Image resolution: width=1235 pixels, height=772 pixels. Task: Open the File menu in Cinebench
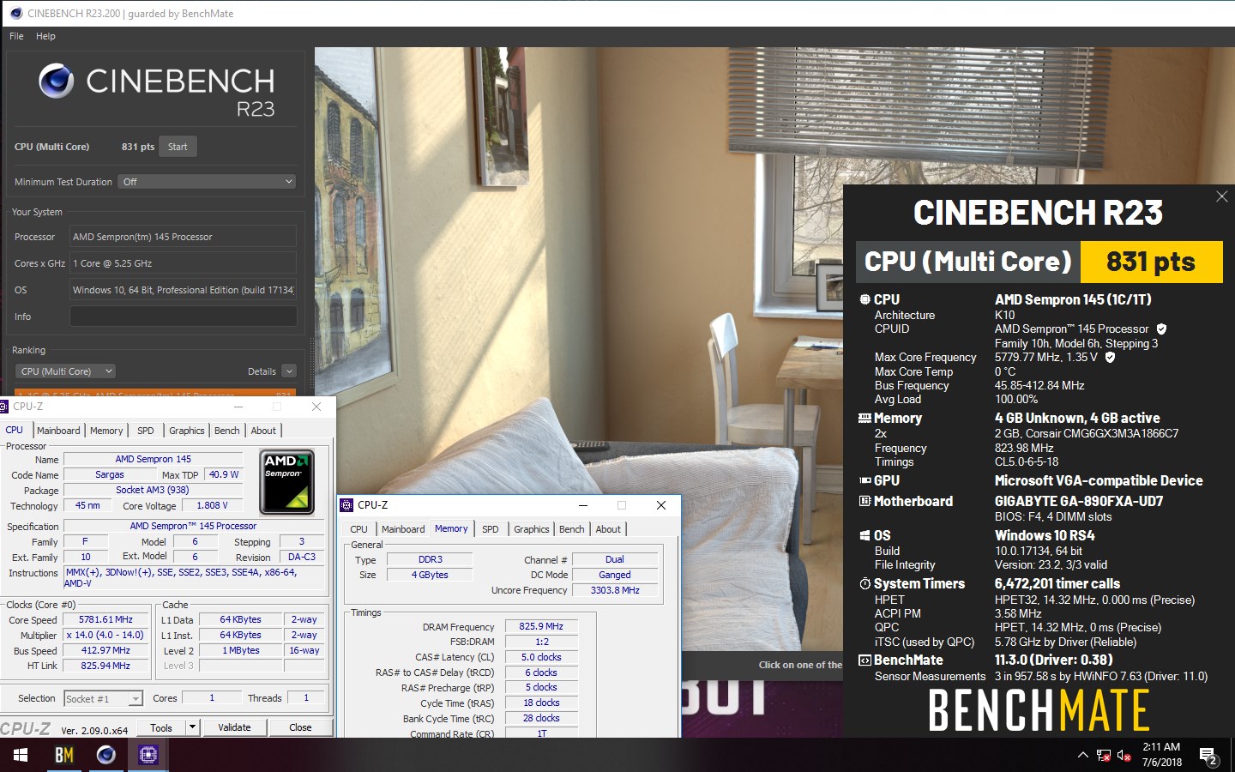tap(16, 36)
